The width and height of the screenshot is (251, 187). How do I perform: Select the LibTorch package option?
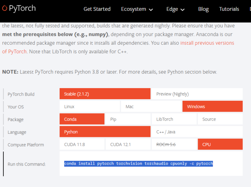tap(174, 119)
